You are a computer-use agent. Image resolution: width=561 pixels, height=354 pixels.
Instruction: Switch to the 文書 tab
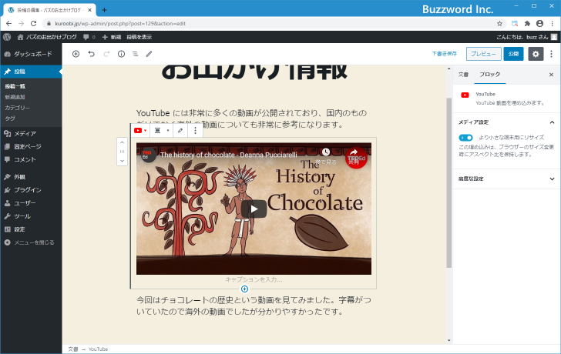(463, 75)
